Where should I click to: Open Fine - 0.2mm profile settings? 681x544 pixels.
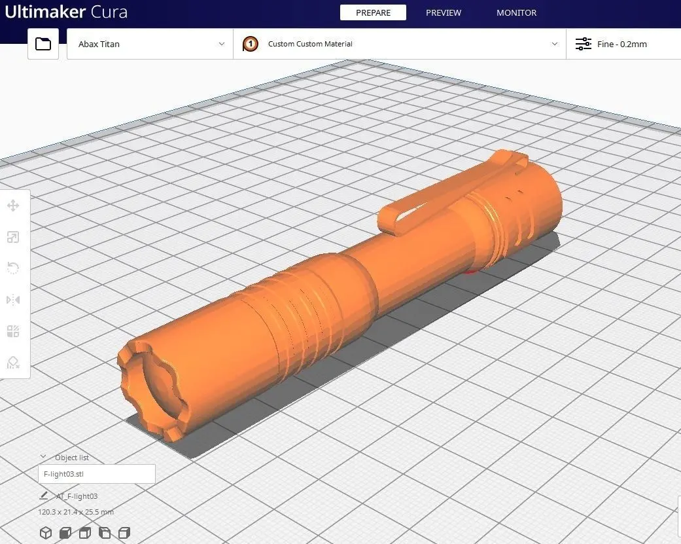[623, 44]
